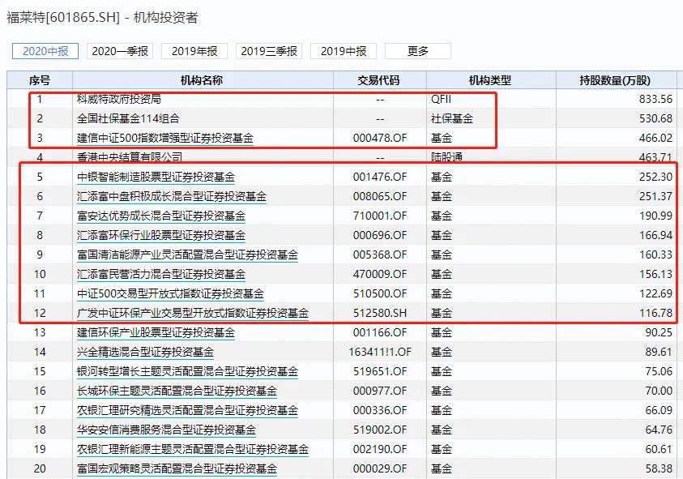The image size is (683, 479).
Task: Switch to the 2019三季报 tab
Action: pyautogui.click(x=269, y=51)
